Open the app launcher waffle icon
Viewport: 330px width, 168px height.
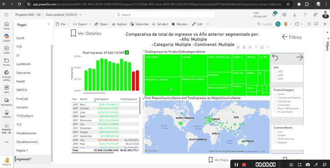tap(6, 15)
